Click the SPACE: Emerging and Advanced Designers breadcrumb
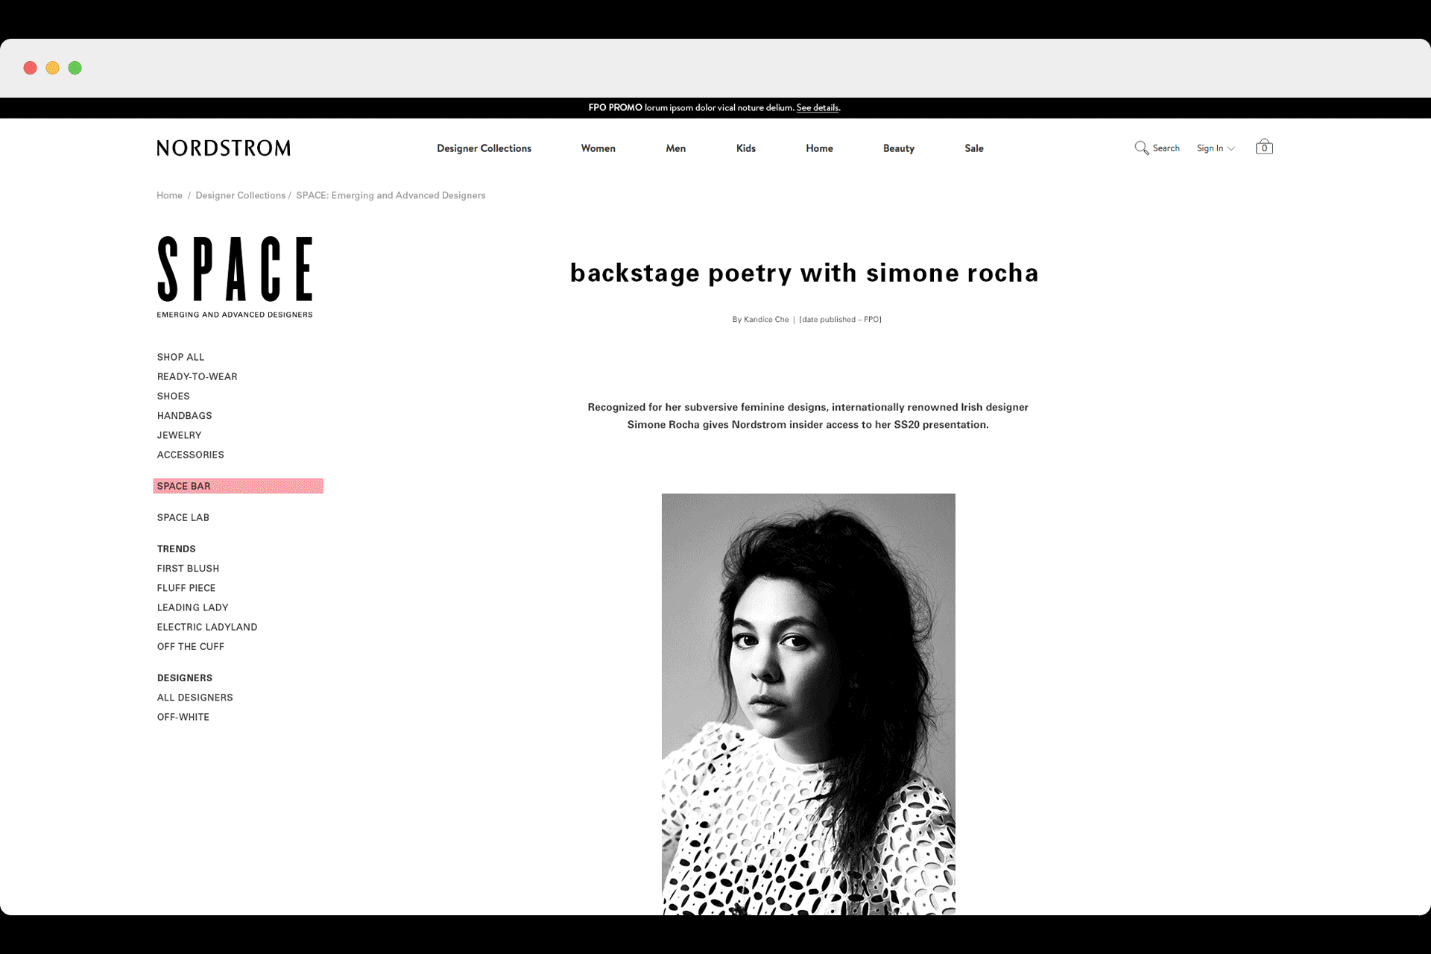 (x=391, y=195)
